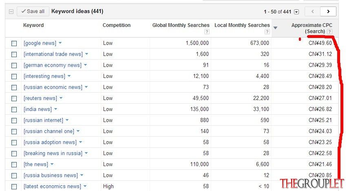Viewport: 347px width, 191px height.
Task: Tick the checkbox for [india news]
Action: tap(14, 109)
